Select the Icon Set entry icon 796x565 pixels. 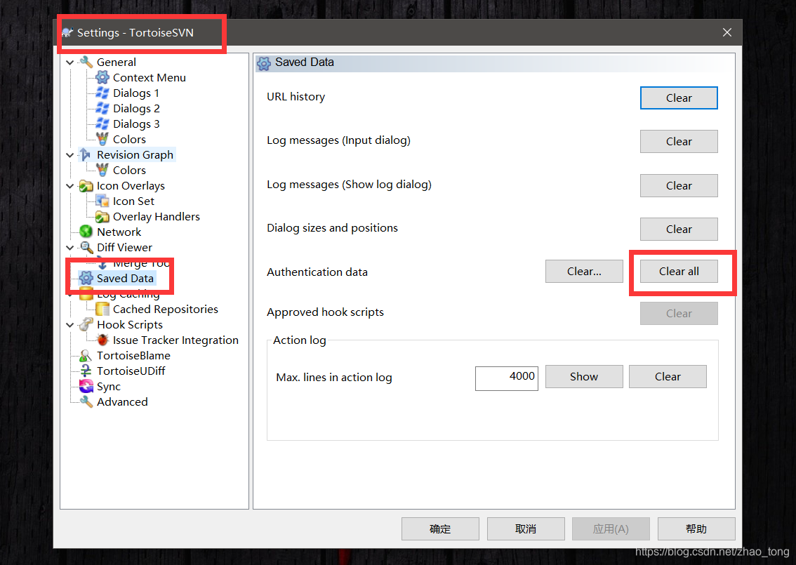tap(102, 201)
